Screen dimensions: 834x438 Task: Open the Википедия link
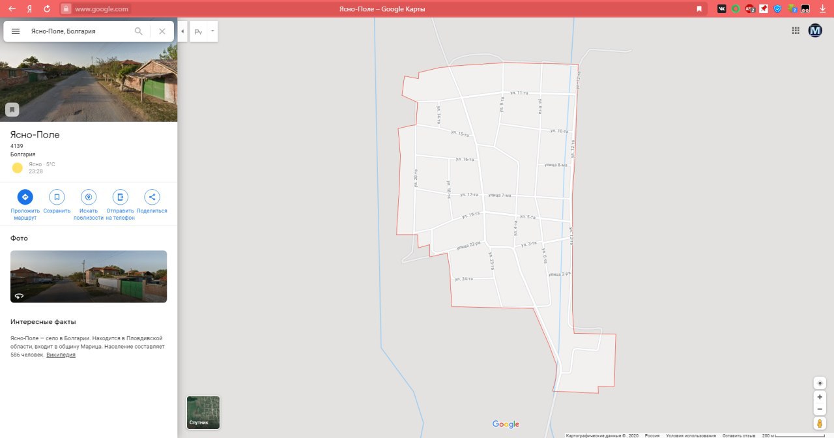[x=61, y=355]
